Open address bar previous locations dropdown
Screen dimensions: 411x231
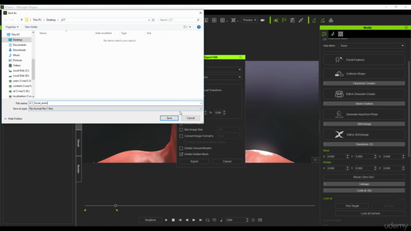click(148, 20)
